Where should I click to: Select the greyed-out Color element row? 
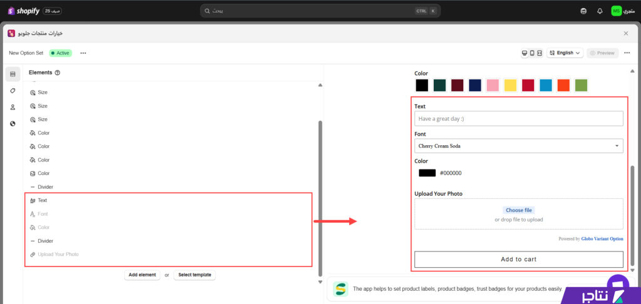168,227
